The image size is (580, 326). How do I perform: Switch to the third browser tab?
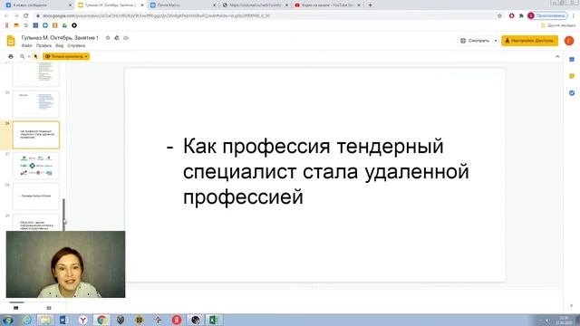[183, 5]
